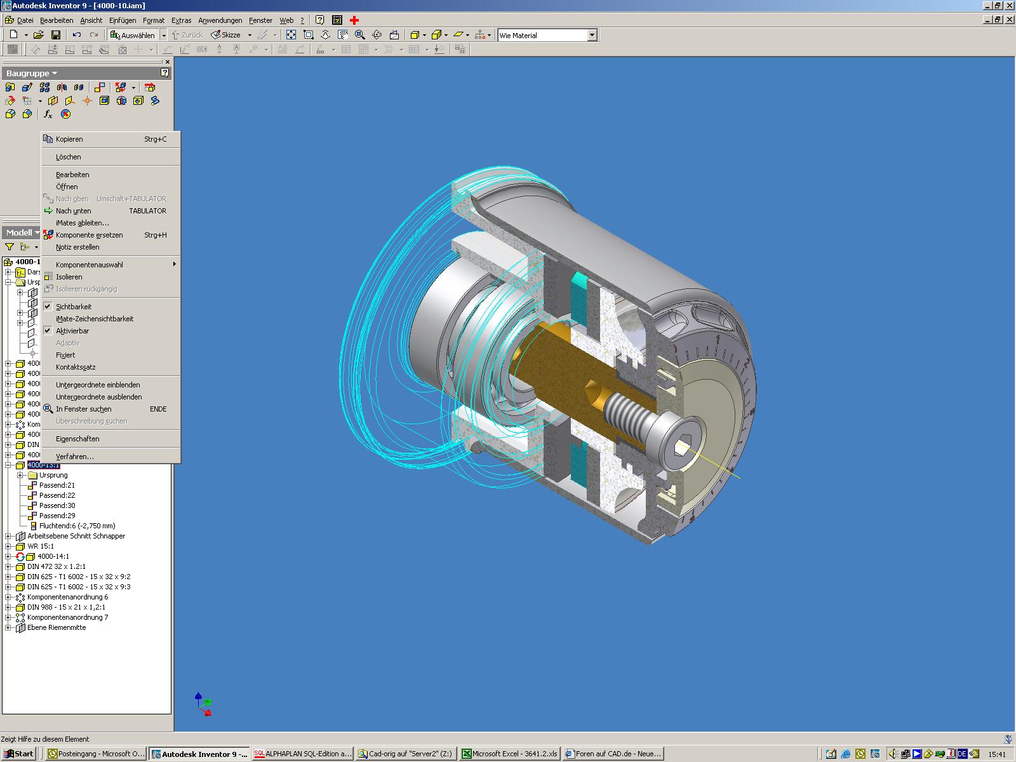Open the Wie Material dropdown

coord(592,36)
